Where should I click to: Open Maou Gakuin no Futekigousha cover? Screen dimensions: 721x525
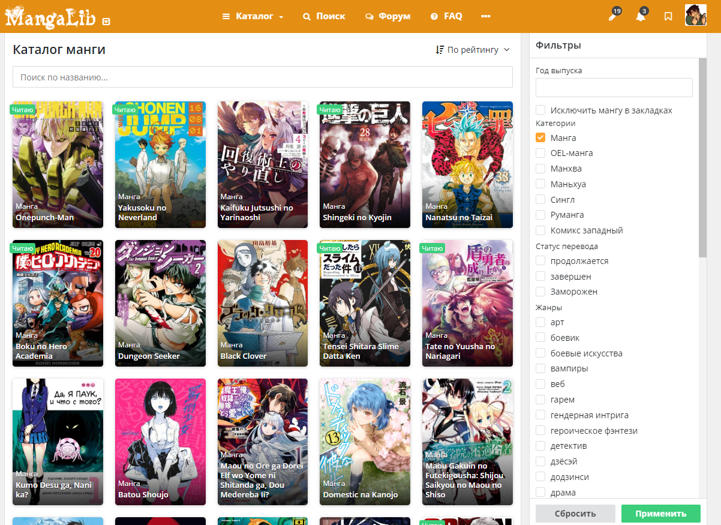click(468, 442)
